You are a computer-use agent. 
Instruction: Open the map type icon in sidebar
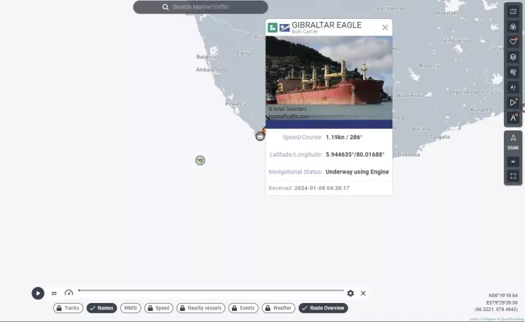pos(513,12)
